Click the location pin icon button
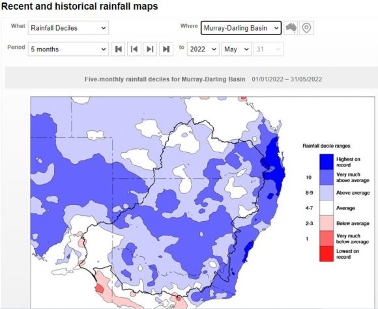The height and width of the screenshot is (309, 378). pyautogui.click(x=306, y=28)
